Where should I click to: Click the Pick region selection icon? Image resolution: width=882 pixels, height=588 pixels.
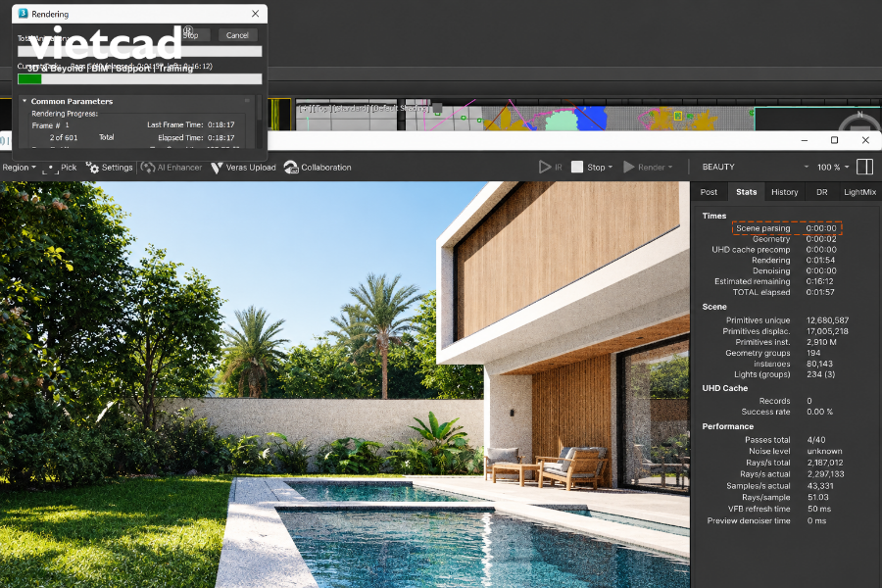pos(50,168)
